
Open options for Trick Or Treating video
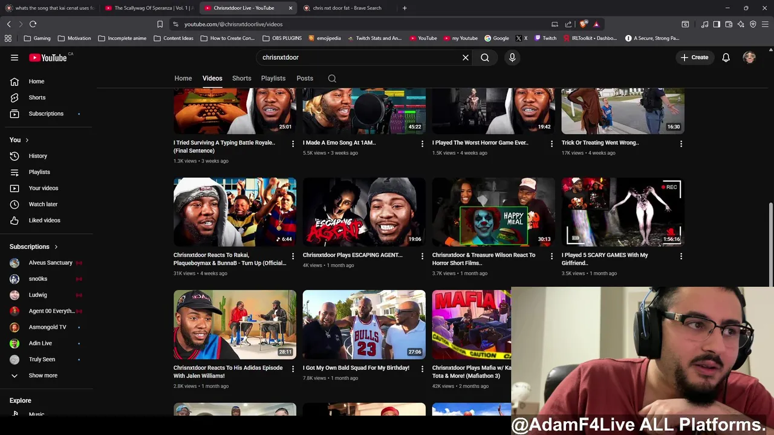coord(681,144)
